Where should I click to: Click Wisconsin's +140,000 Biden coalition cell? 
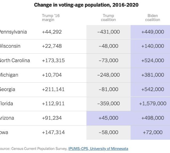[152, 46]
